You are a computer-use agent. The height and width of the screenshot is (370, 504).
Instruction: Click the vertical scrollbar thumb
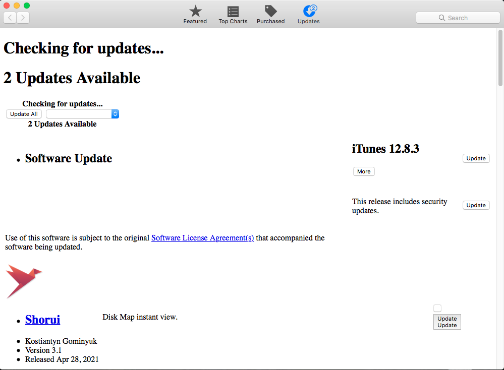coord(500,58)
